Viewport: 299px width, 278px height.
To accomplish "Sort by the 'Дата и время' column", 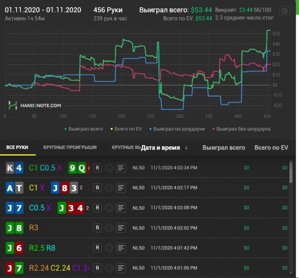I will coord(160,148).
